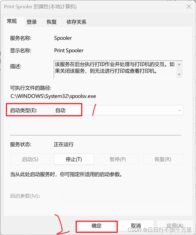Select the path C:\WINDOWS\System32\spoolsv.exe text
Screen dimensions: 196x235
click(x=53, y=96)
